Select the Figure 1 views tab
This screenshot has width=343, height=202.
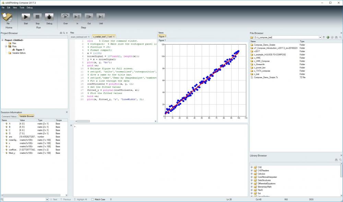pyautogui.click(x=162, y=37)
